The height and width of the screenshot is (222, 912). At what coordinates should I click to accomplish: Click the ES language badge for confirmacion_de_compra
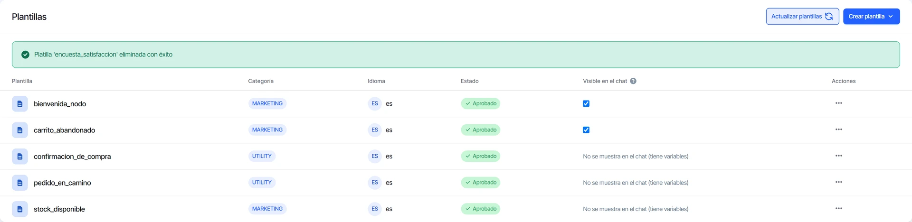tap(375, 156)
